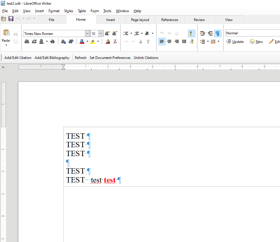Toggle formatting marks pilcrow button
The image size is (280, 242).
(218, 33)
